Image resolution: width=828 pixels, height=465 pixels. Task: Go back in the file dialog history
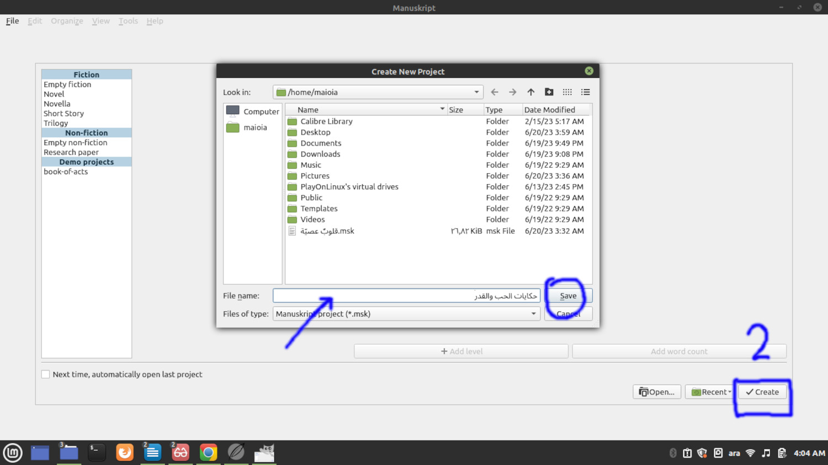click(x=495, y=92)
